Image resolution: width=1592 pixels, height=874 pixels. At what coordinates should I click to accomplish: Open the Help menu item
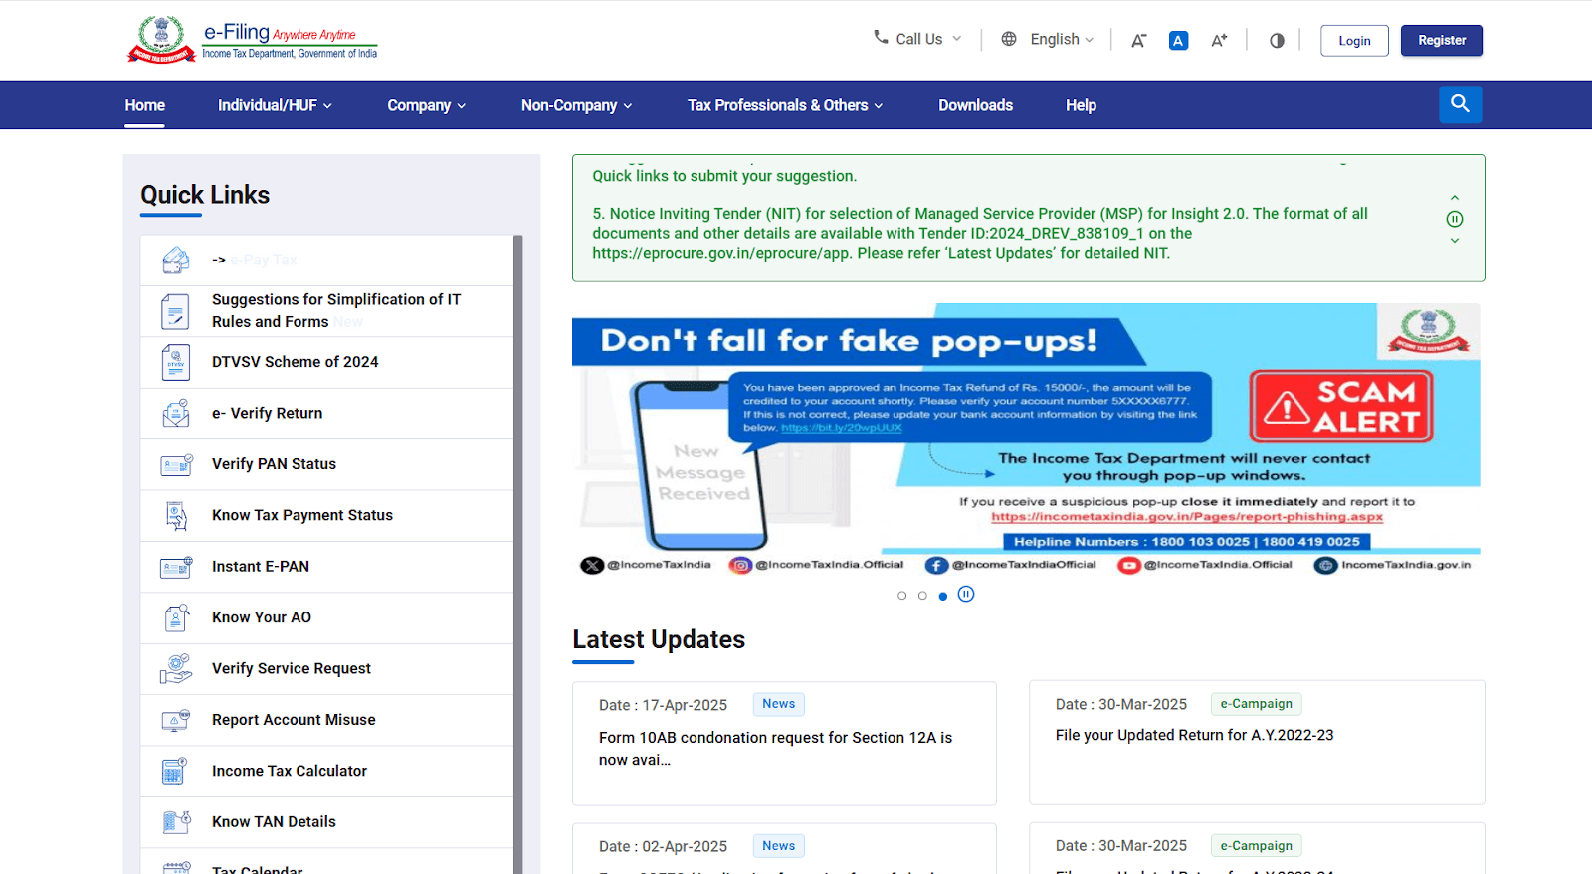1081,105
